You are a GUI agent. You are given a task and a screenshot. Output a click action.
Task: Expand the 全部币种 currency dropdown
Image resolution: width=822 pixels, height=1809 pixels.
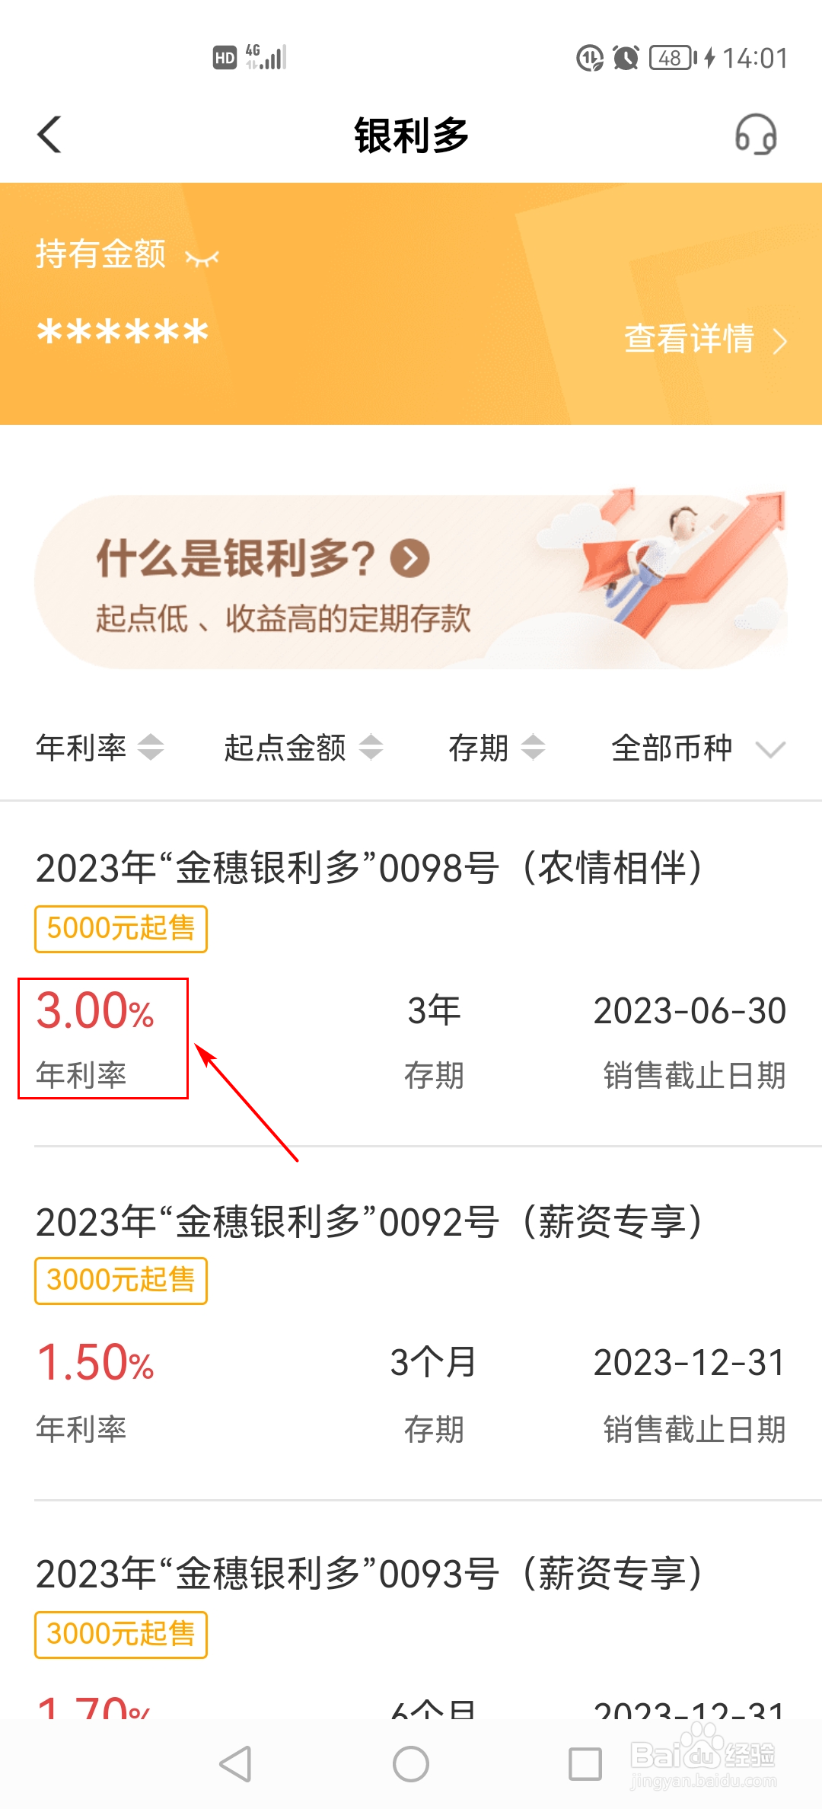(x=699, y=748)
